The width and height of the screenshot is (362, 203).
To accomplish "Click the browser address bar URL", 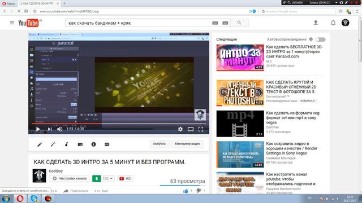I will (x=70, y=11).
